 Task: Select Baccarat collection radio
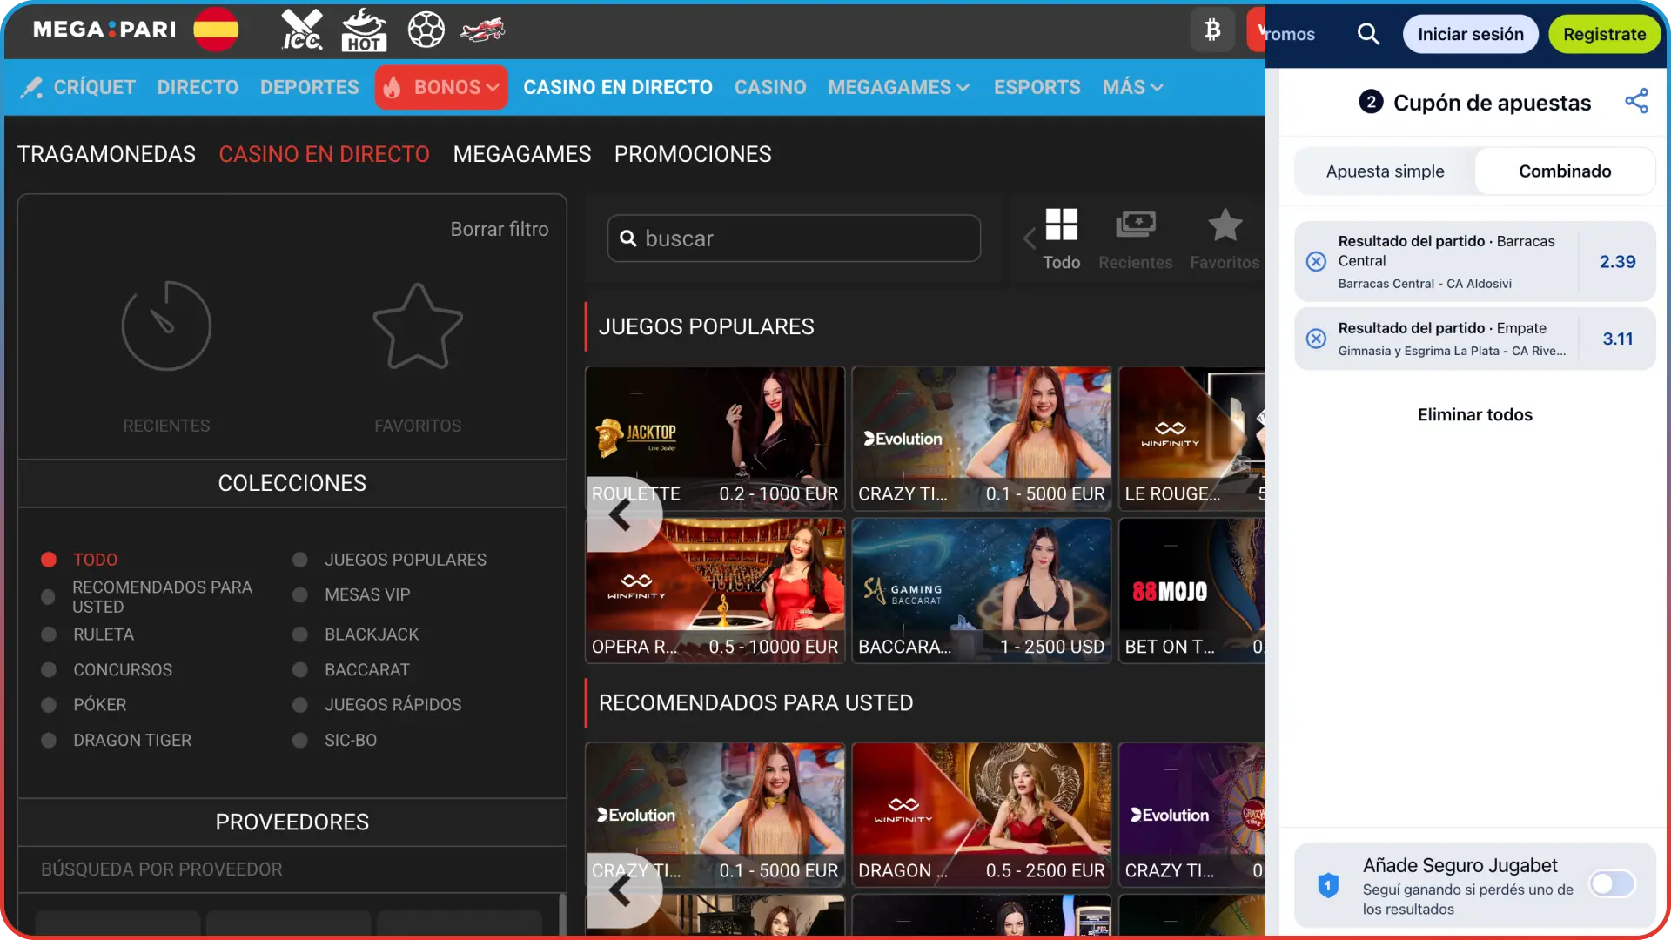click(300, 670)
